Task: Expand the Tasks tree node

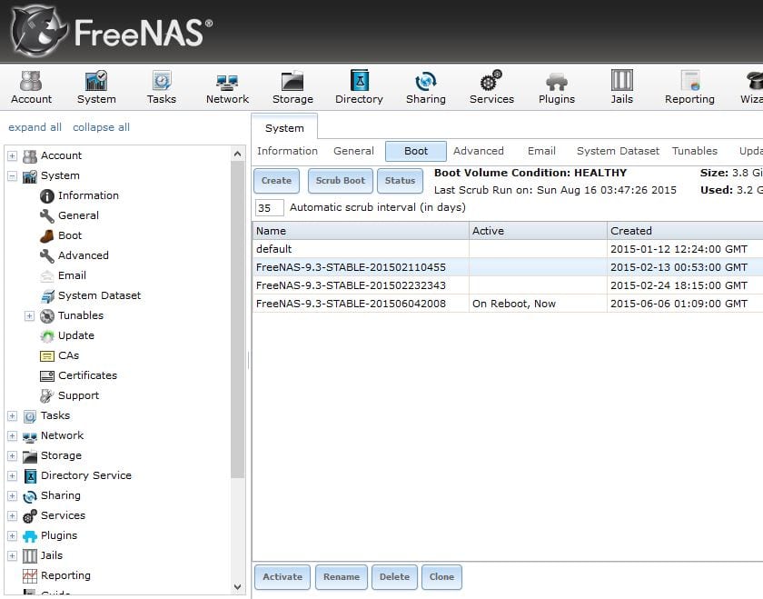Action: click(12, 416)
